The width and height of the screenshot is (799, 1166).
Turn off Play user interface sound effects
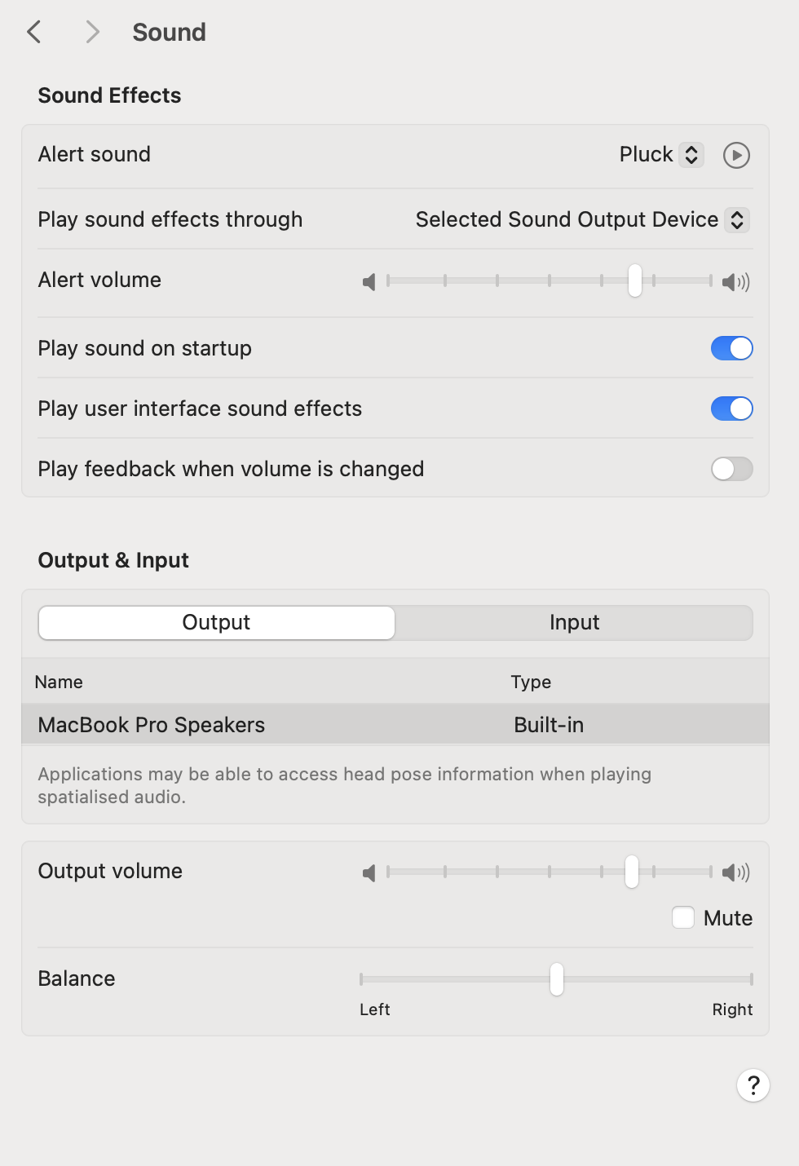[x=731, y=409]
